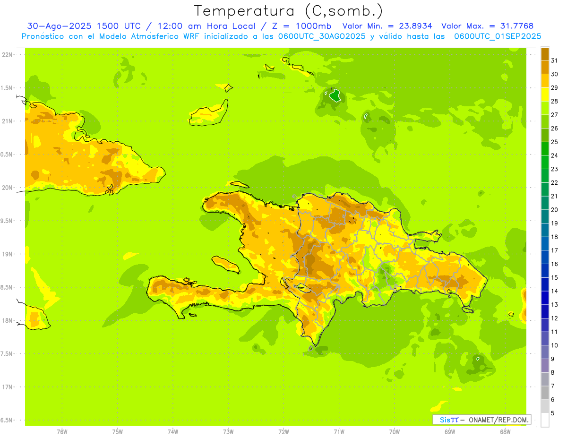This screenshot has height=438, width=567.
Task: Click the colorbar label '28'
Action: (x=555, y=101)
